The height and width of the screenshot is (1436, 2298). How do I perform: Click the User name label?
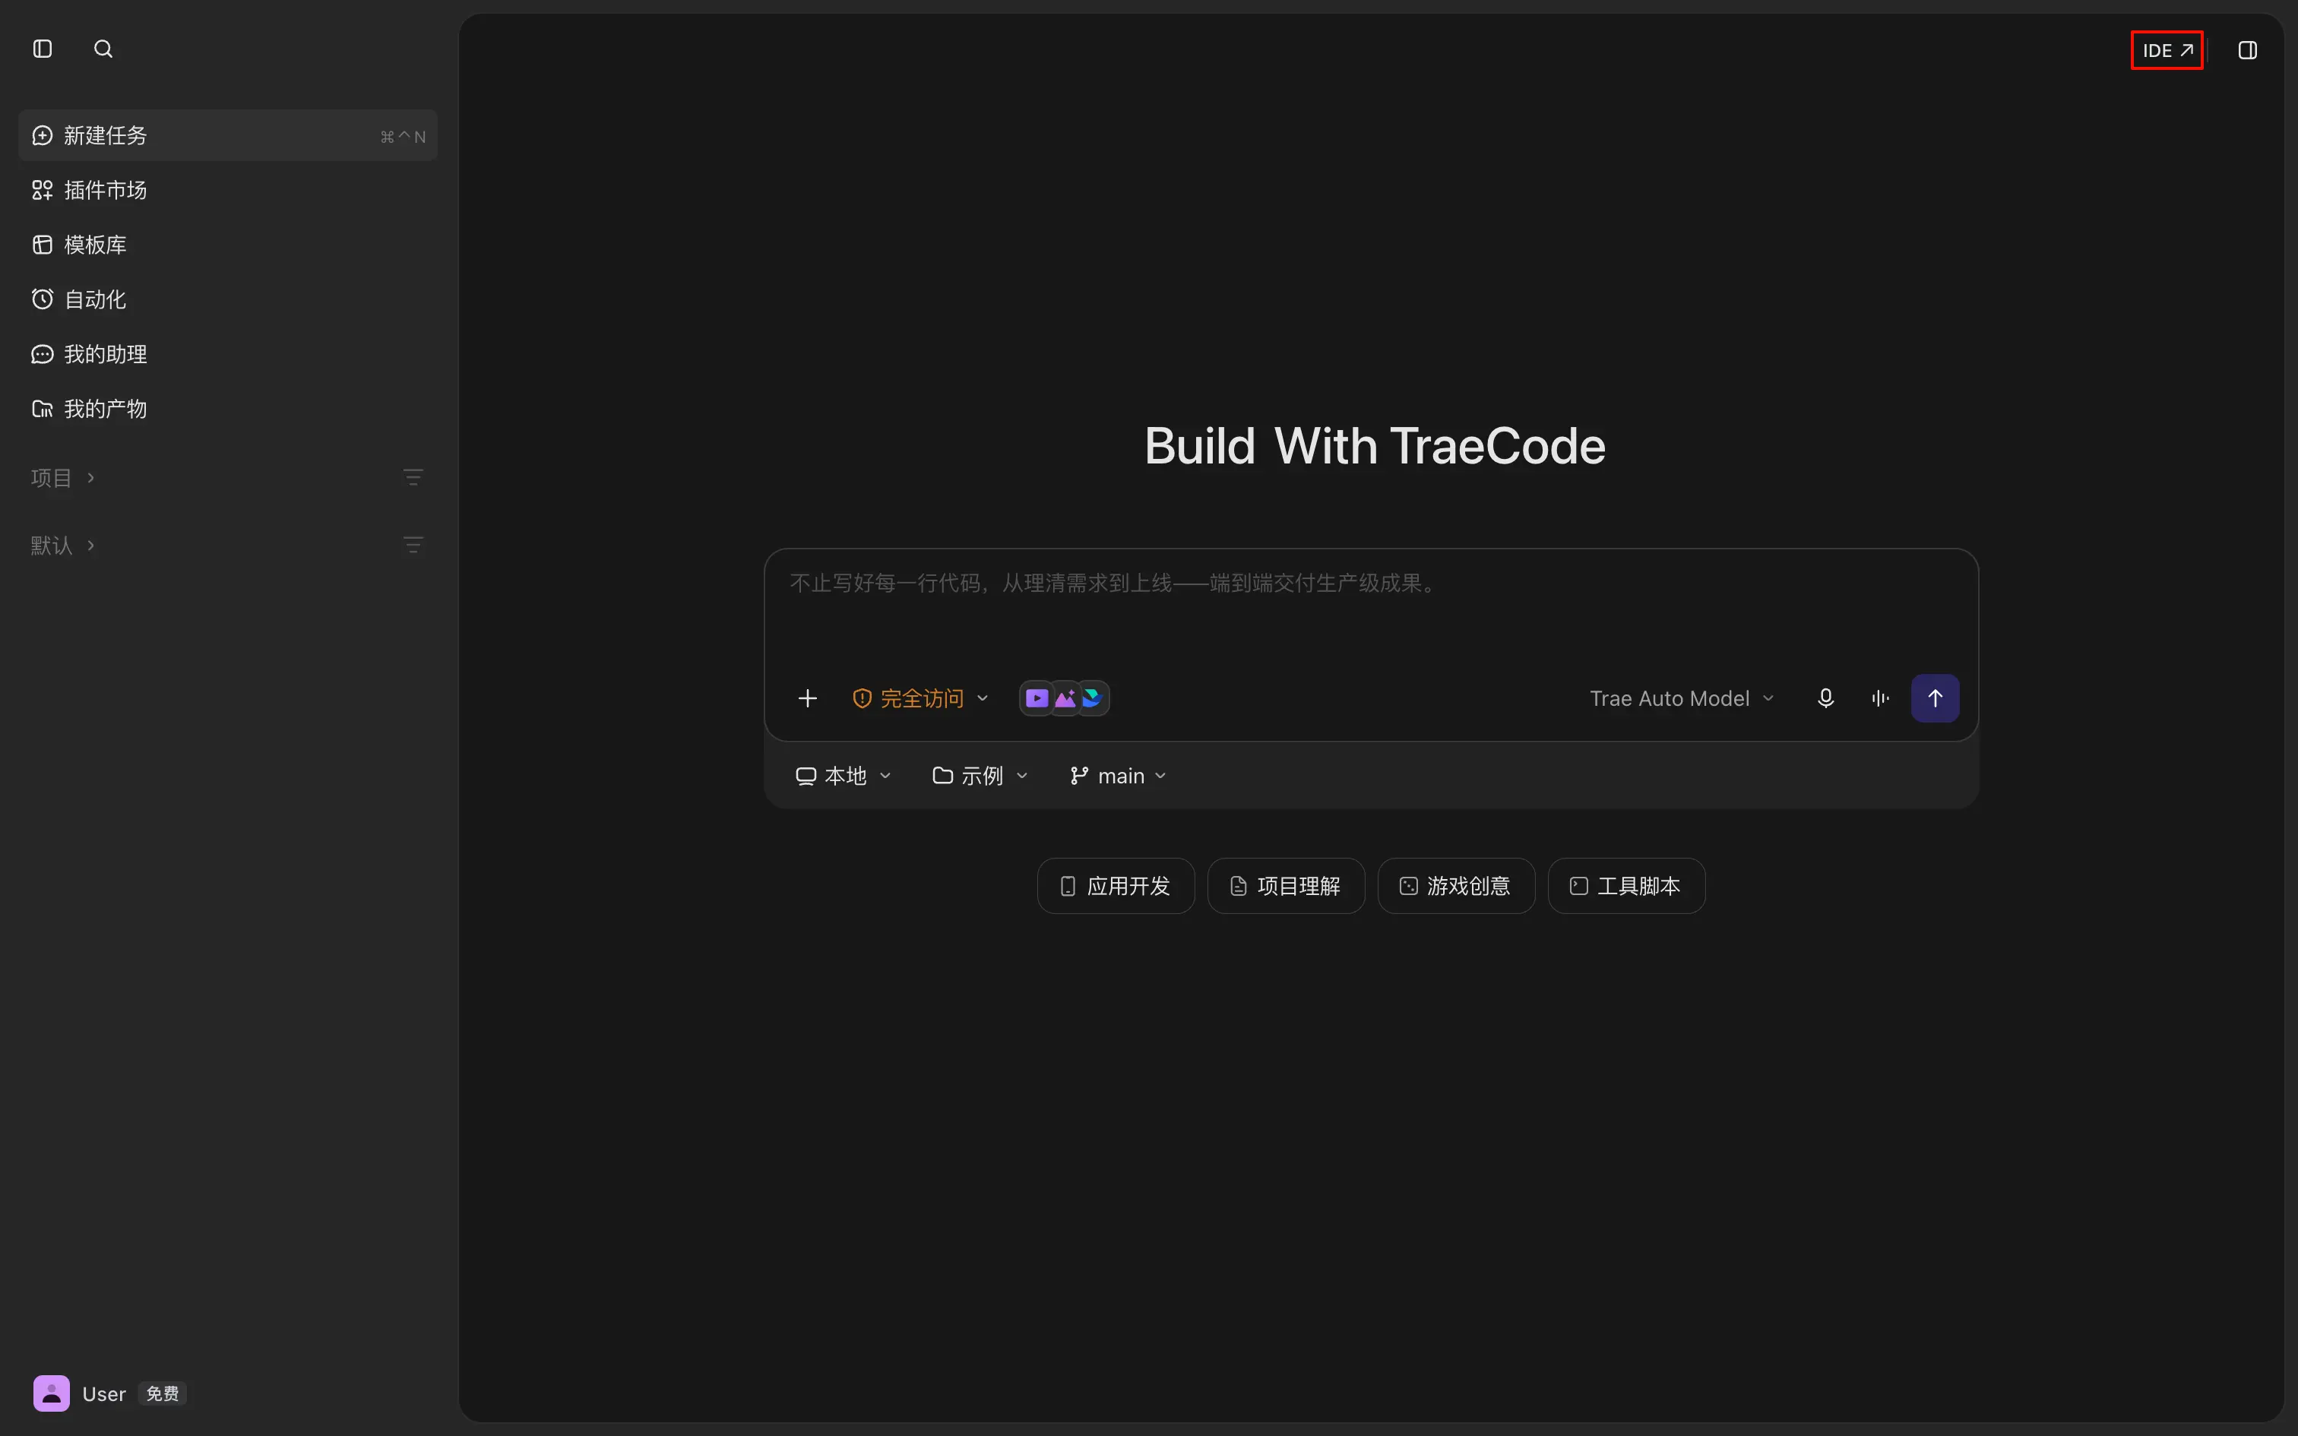[x=104, y=1394]
